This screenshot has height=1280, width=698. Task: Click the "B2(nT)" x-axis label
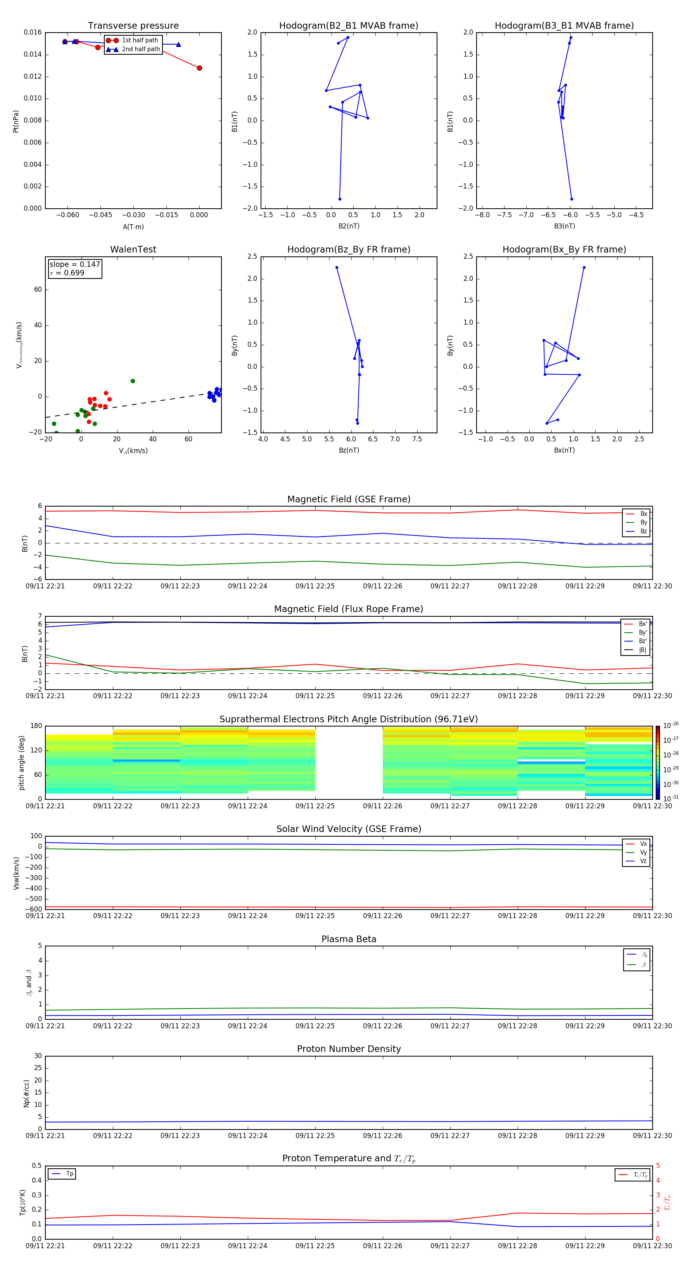click(349, 226)
